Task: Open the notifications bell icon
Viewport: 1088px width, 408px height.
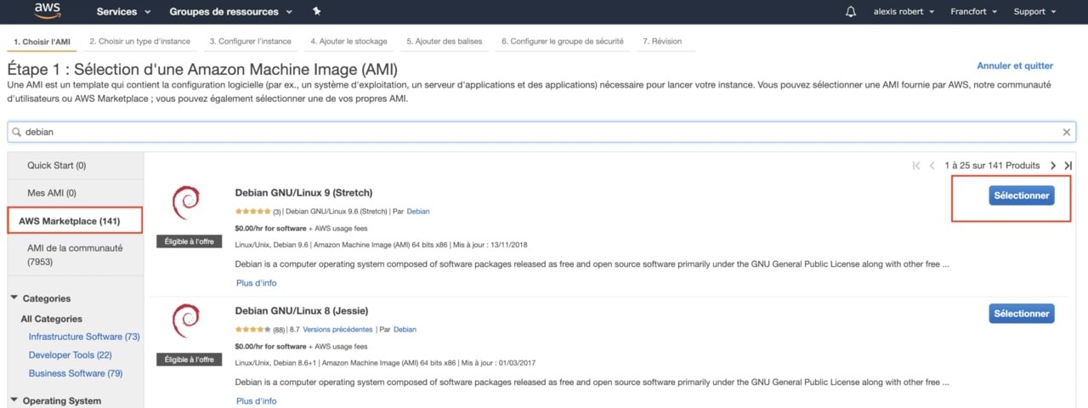Action: [851, 12]
